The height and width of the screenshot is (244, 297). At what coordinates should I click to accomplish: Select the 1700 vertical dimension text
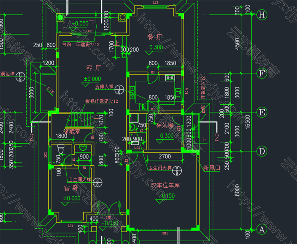(x=111, y=46)
